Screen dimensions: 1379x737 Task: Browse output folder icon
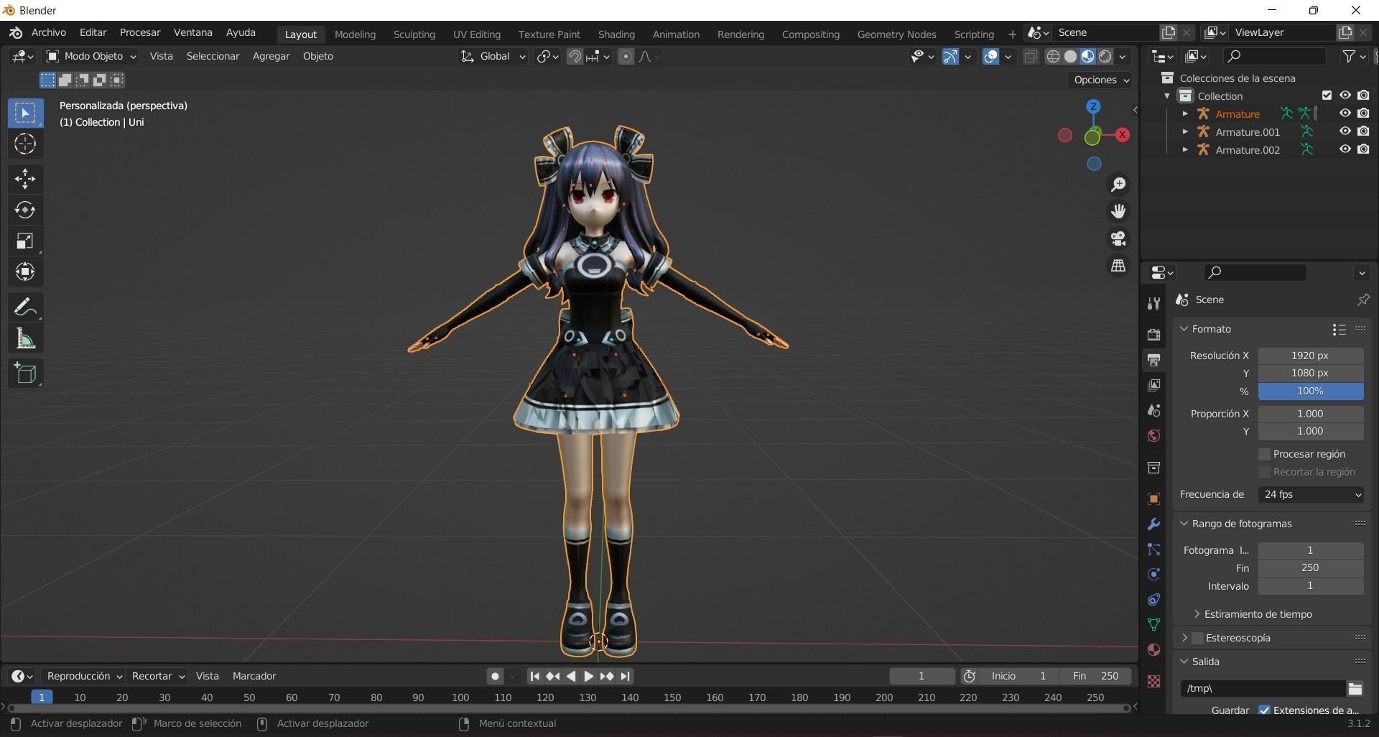1355,689
